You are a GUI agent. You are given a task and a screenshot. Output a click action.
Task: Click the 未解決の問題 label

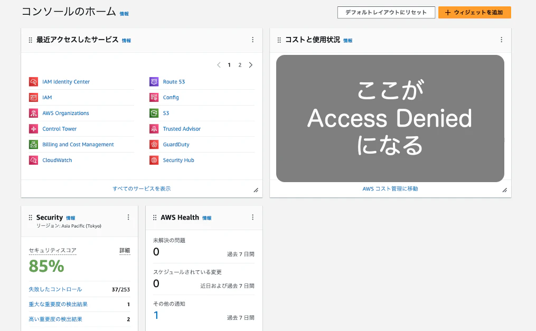pyautogui.click(x=169, y=241)
